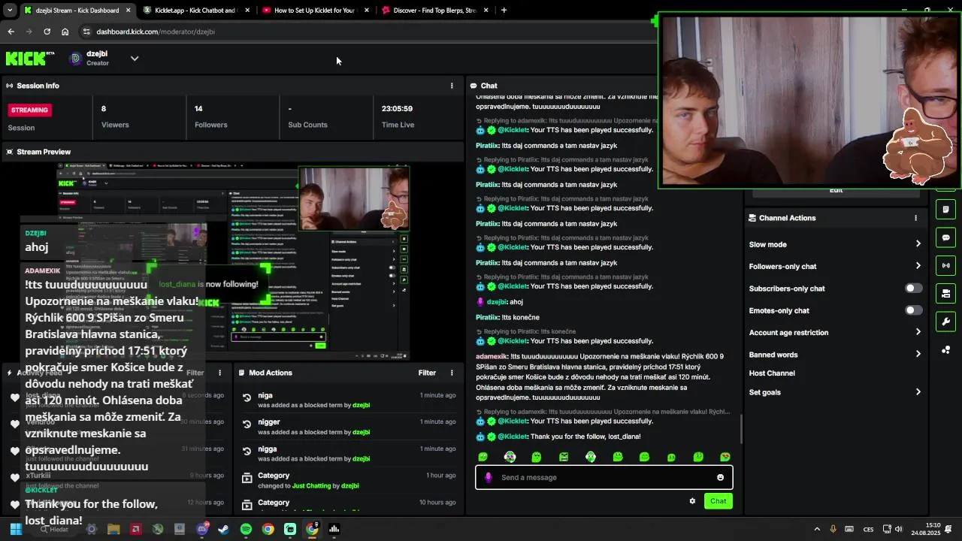The height and width of the screenshot is (541, 962).
Task: Pick the crying-laughing face emote with red hearts
Action: pos(725,457)
